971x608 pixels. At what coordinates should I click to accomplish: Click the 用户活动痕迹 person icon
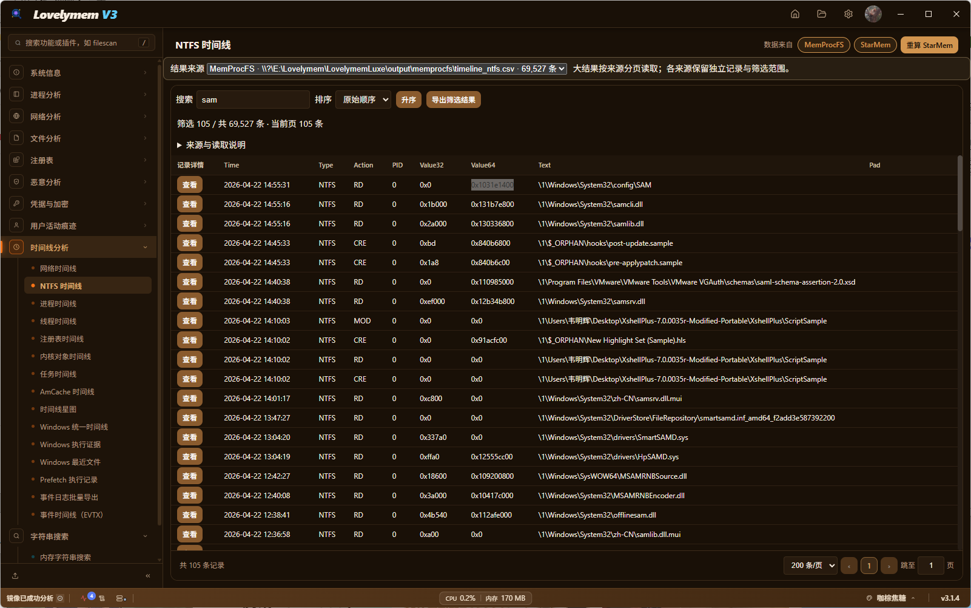(16, 226)
